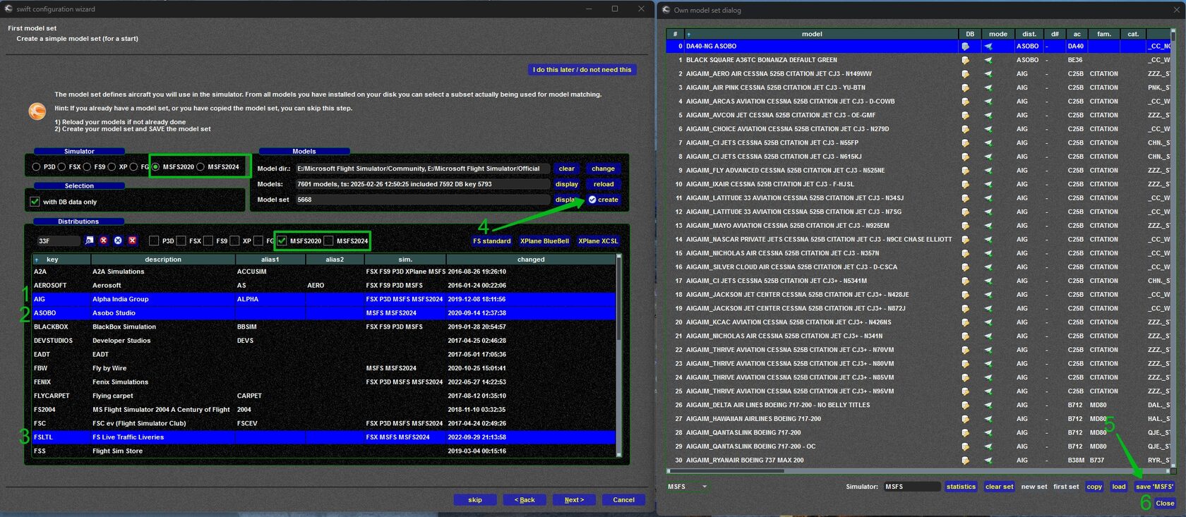Sort the distributions table by the description column

(x=163, y=260)
